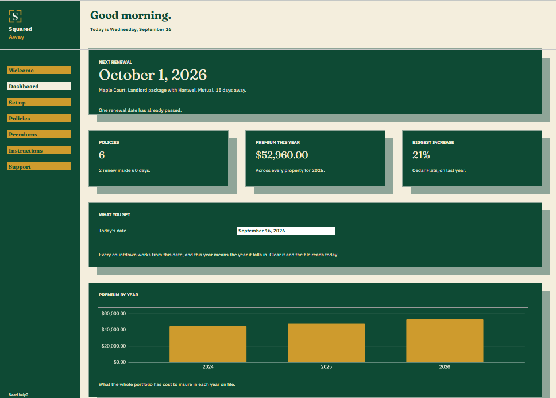Click 'One renewal date has already passed.'
This screenshot has width=556, height=398.
[140, 110]
